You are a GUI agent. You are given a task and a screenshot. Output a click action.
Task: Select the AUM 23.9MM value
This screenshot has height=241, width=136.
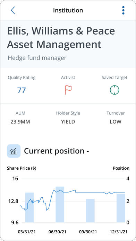coord(20,122)
